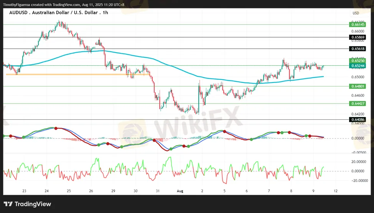Click the Aug date axis label
Image resolution: width=374 pixels, height=213 pixels.
180,191
